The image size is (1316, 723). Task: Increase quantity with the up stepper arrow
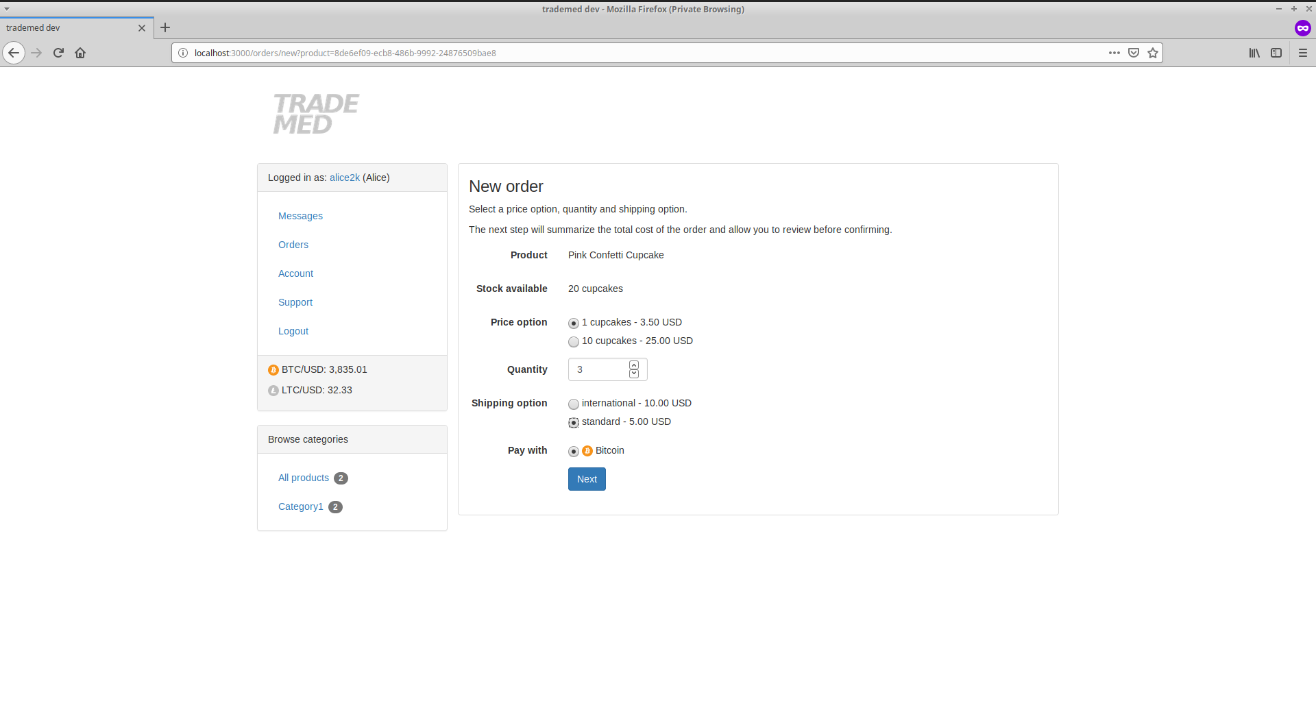pos(634,365)
